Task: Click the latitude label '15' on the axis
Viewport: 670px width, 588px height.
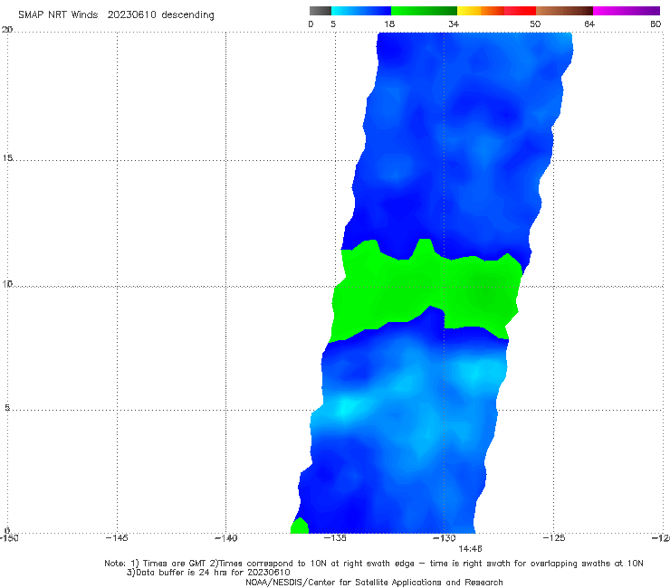Action: coord(7,158)
